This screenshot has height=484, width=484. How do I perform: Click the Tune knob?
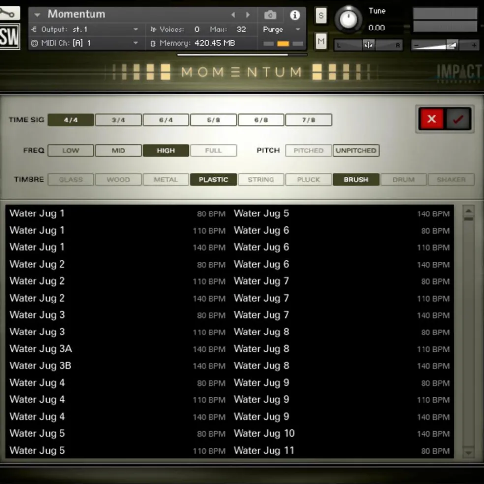point(348,20)
